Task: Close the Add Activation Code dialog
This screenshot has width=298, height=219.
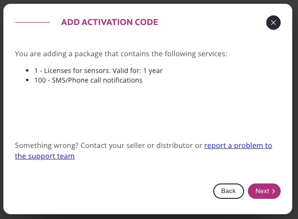Action: [273, 23]
